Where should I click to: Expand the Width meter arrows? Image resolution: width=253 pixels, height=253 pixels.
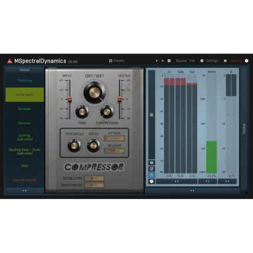208,181
